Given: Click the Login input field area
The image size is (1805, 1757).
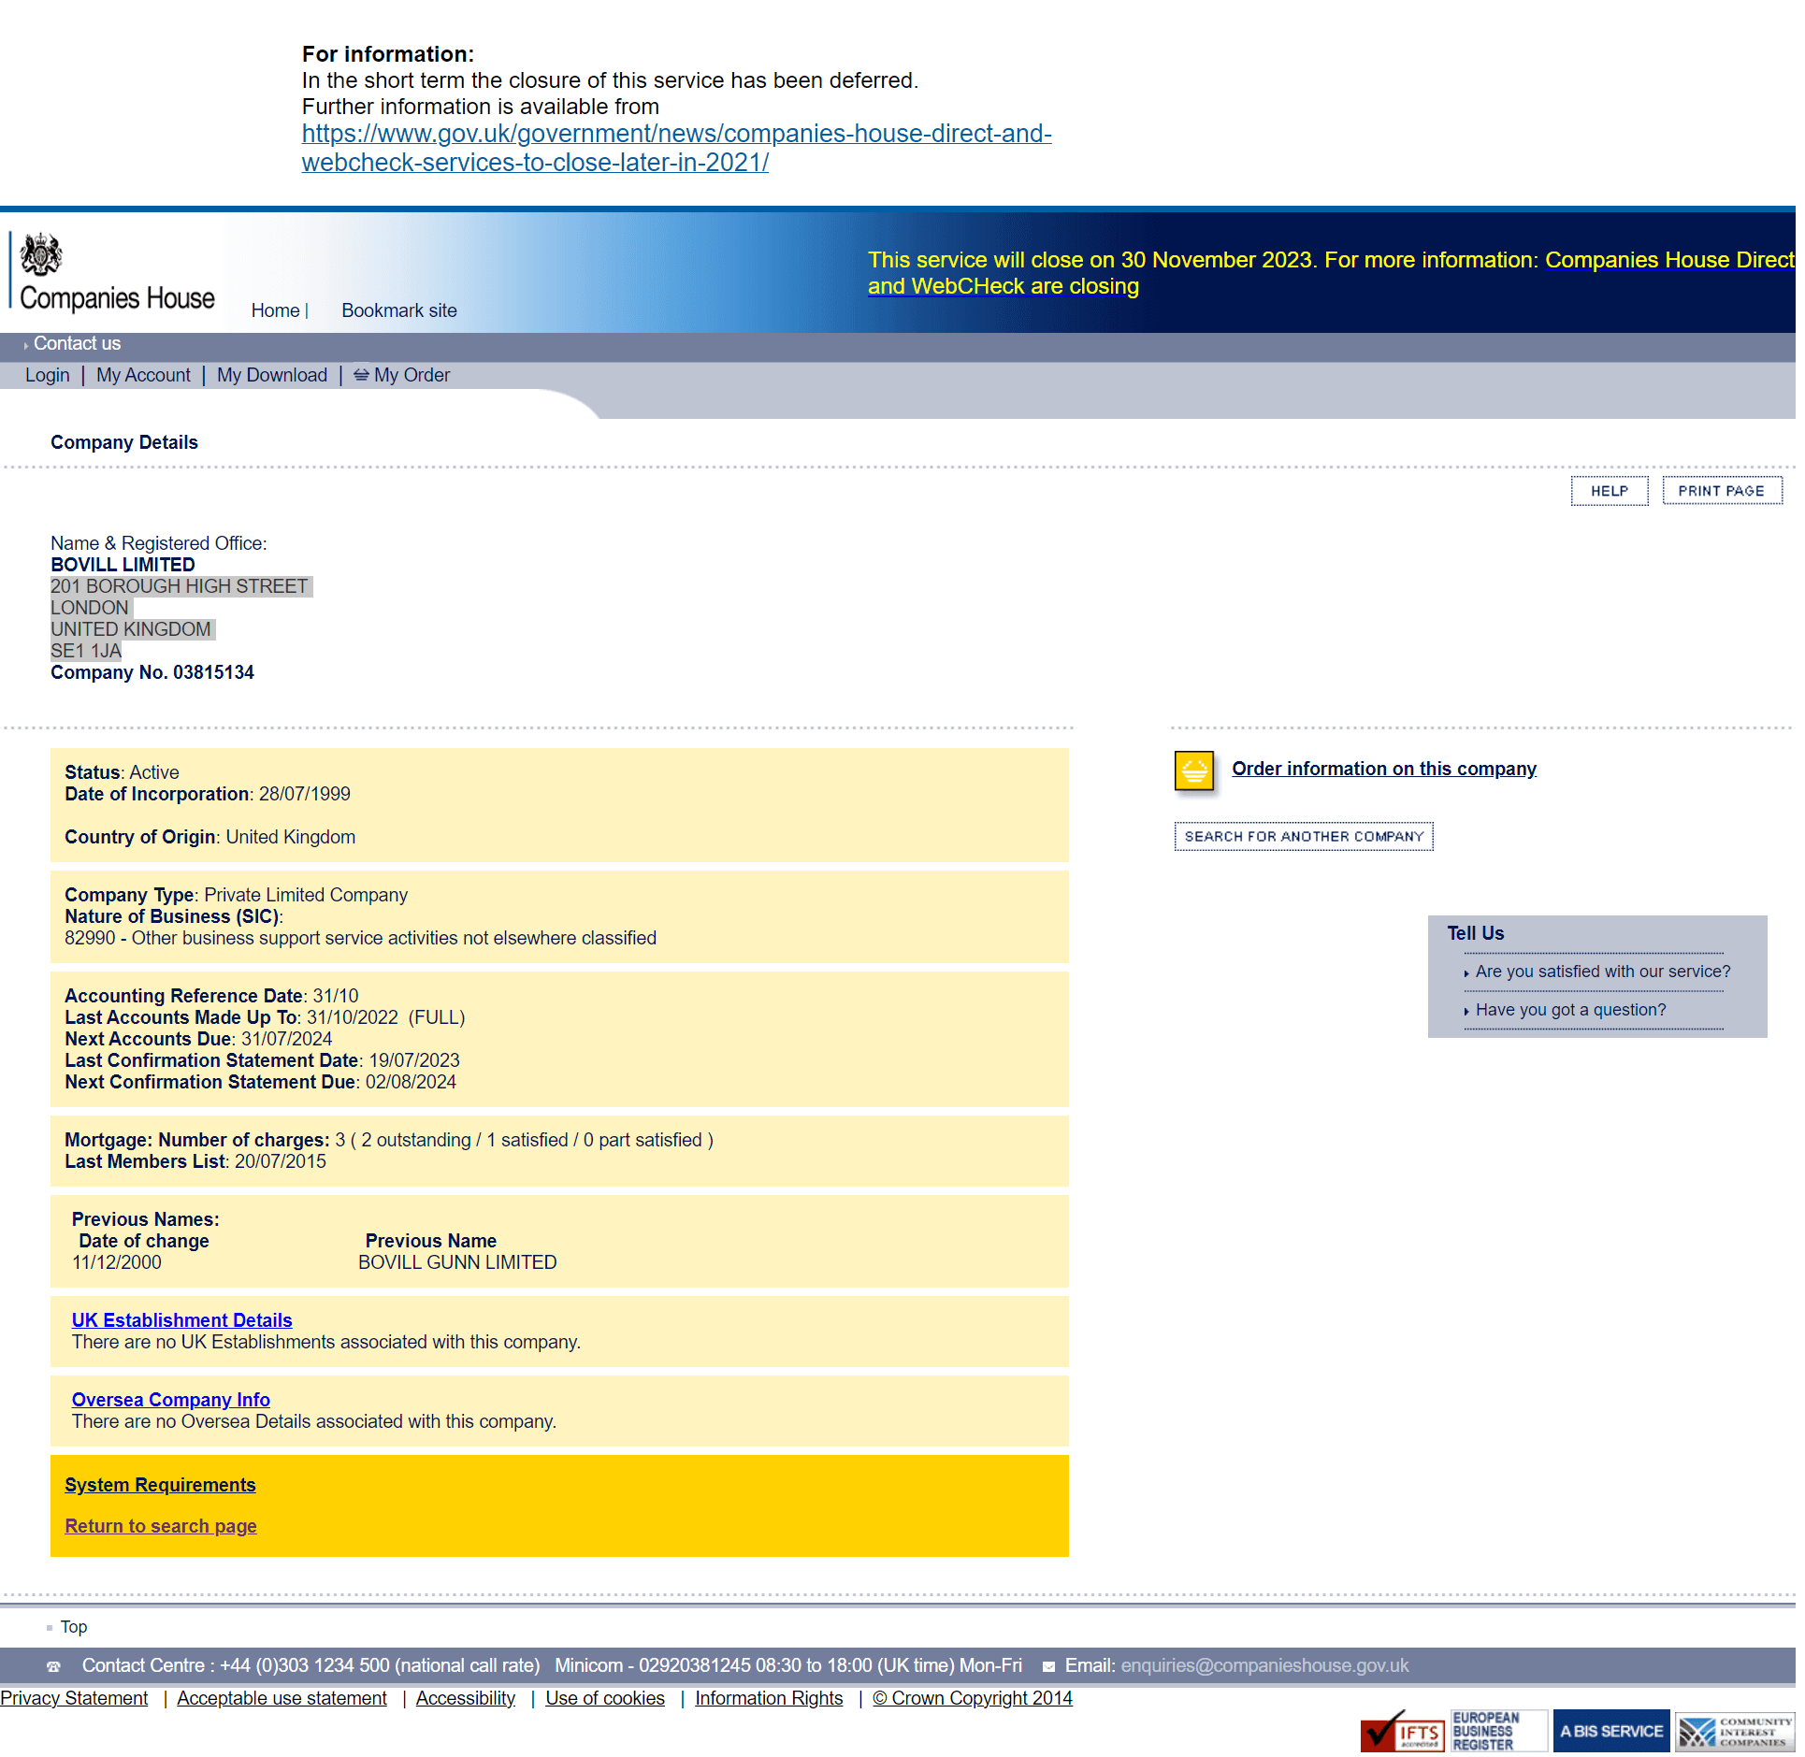Looking at the screenshot, I should (x=45, y=374).
